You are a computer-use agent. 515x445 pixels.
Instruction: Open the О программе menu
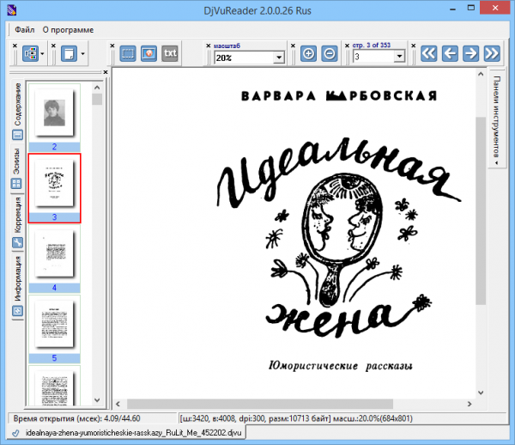tap(68, 30)
